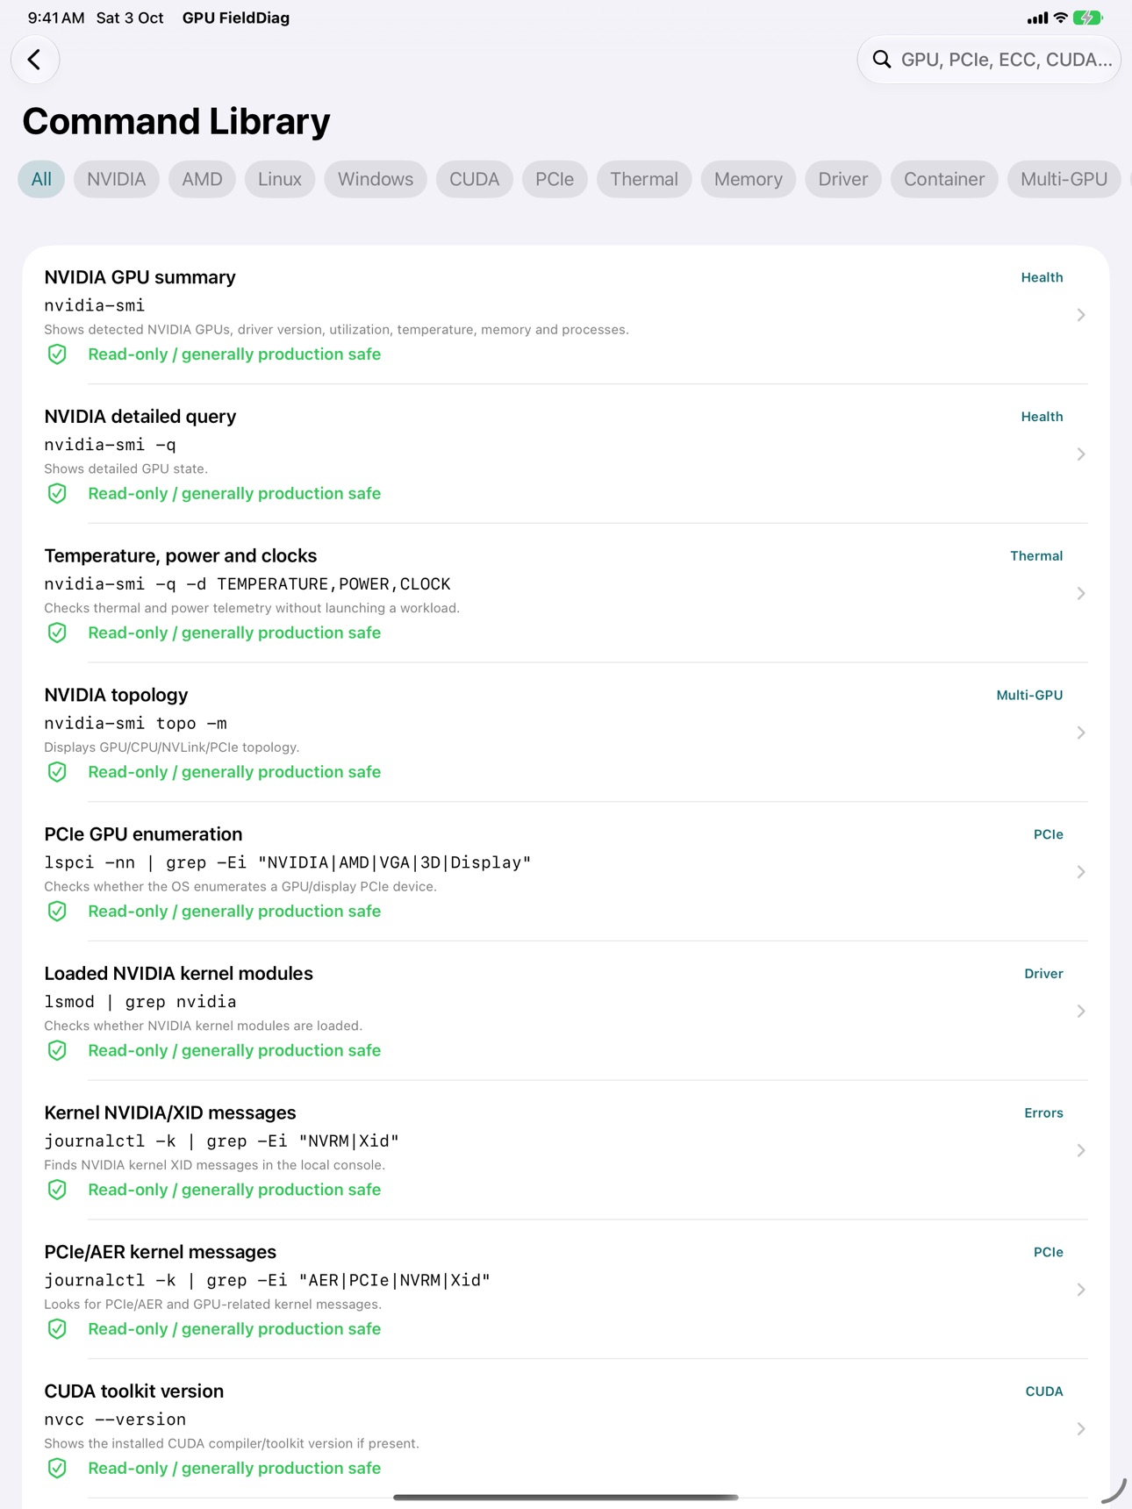The image size is (1132, 1509).
Task: Select the PCIe filter chip
Action: (555, 179)
